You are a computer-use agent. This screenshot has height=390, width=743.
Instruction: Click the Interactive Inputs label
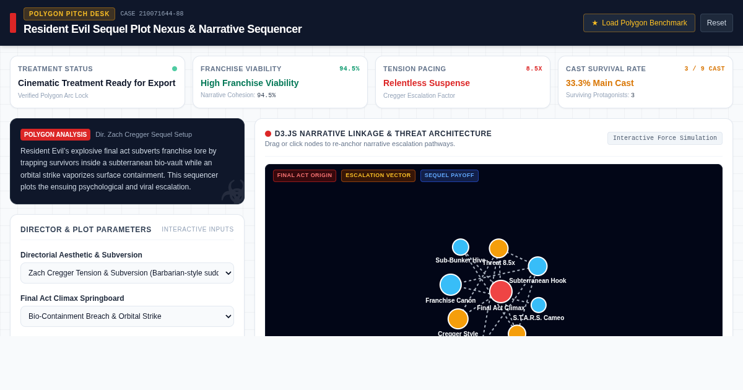(198, 230)
